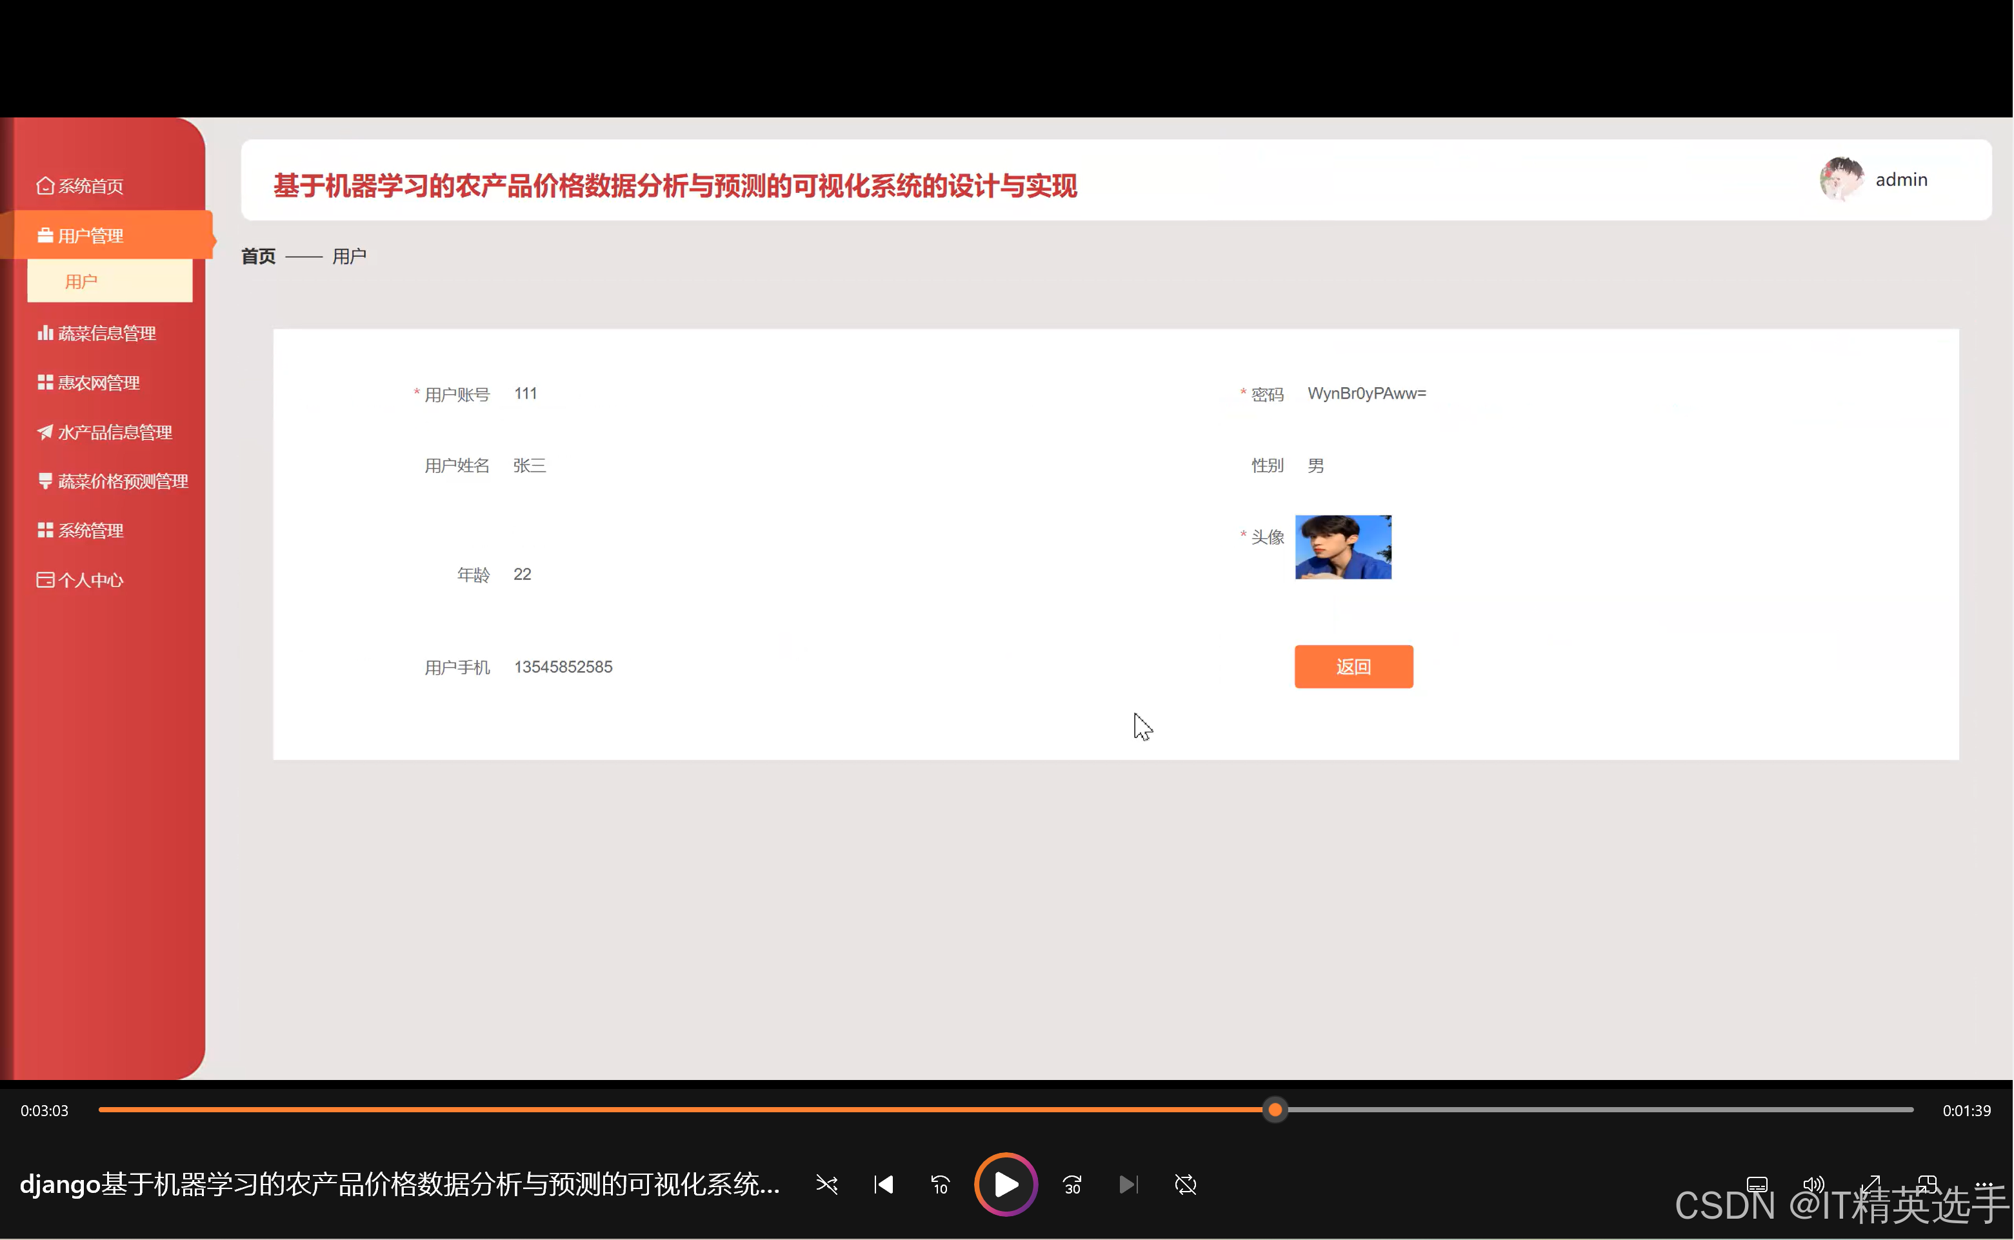Click the icon beside 蔬菜价格预测管理
This screenshot has height=1240, width=2014.
45,481
